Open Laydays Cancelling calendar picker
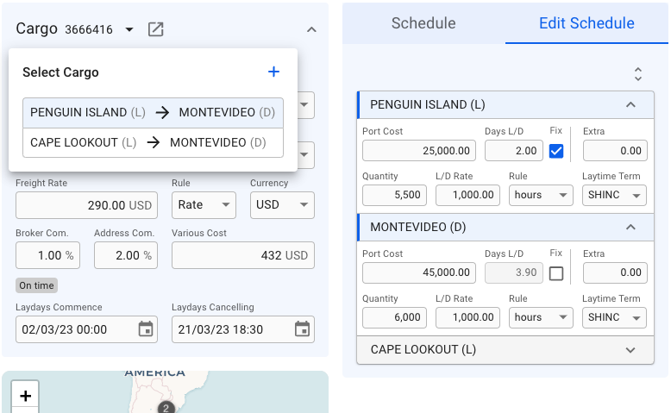The width and height of the screenshot is (671, 413). coord(302,329)
